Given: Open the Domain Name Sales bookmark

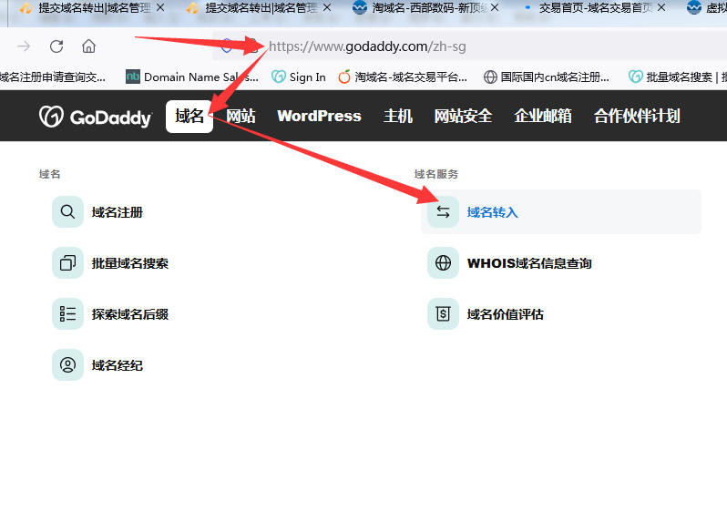Looking at the screenshot, I should point(192,77).
